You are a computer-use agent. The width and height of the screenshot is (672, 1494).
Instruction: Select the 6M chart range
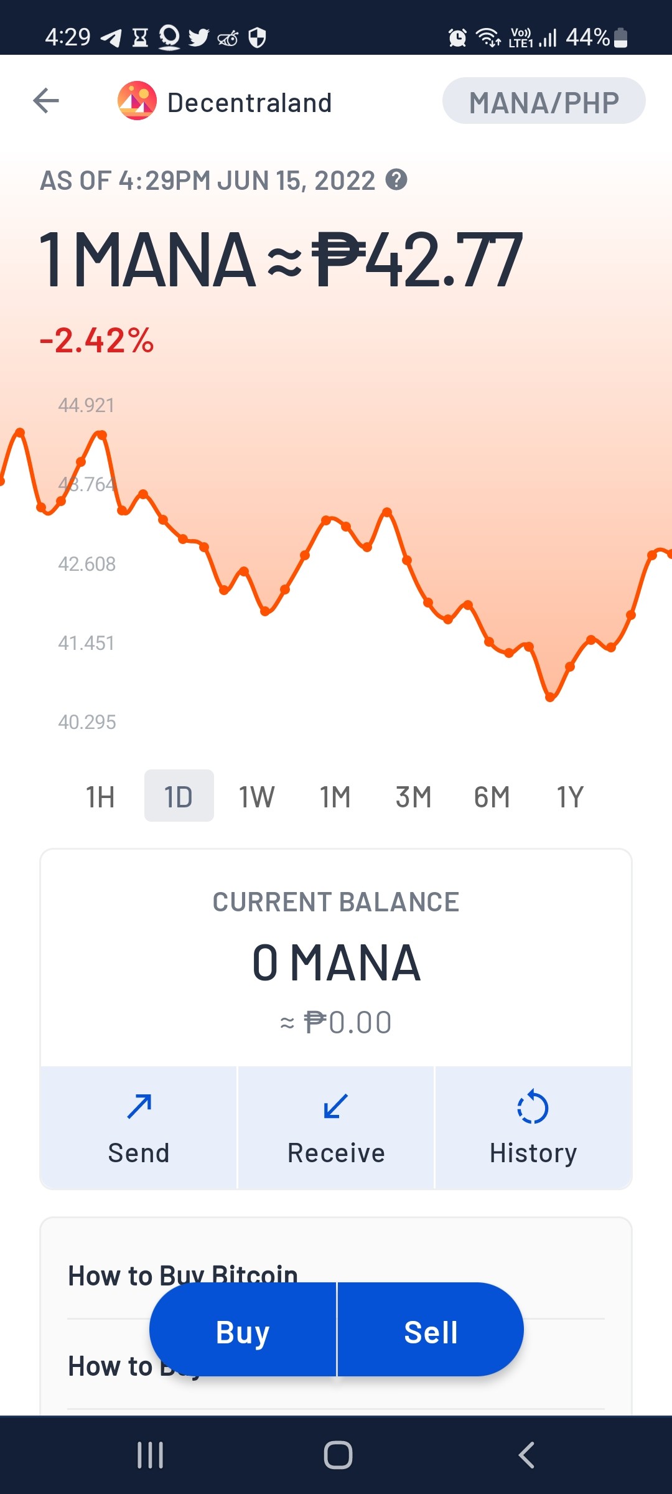tap(492, 796)
